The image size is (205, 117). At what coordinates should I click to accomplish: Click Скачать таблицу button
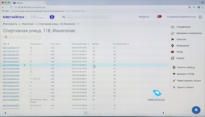[187, 67]
